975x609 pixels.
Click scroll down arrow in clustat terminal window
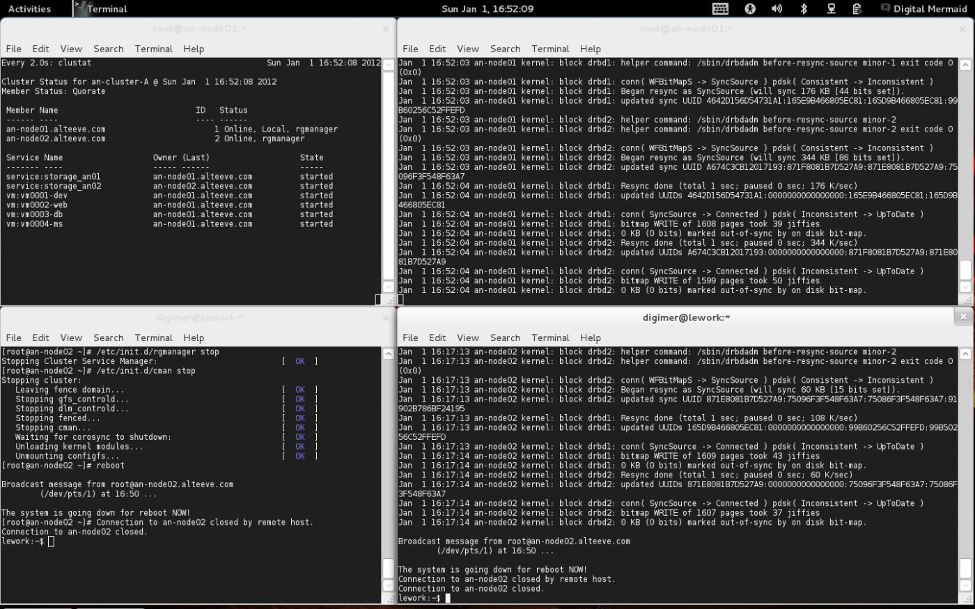pos(389,287)
